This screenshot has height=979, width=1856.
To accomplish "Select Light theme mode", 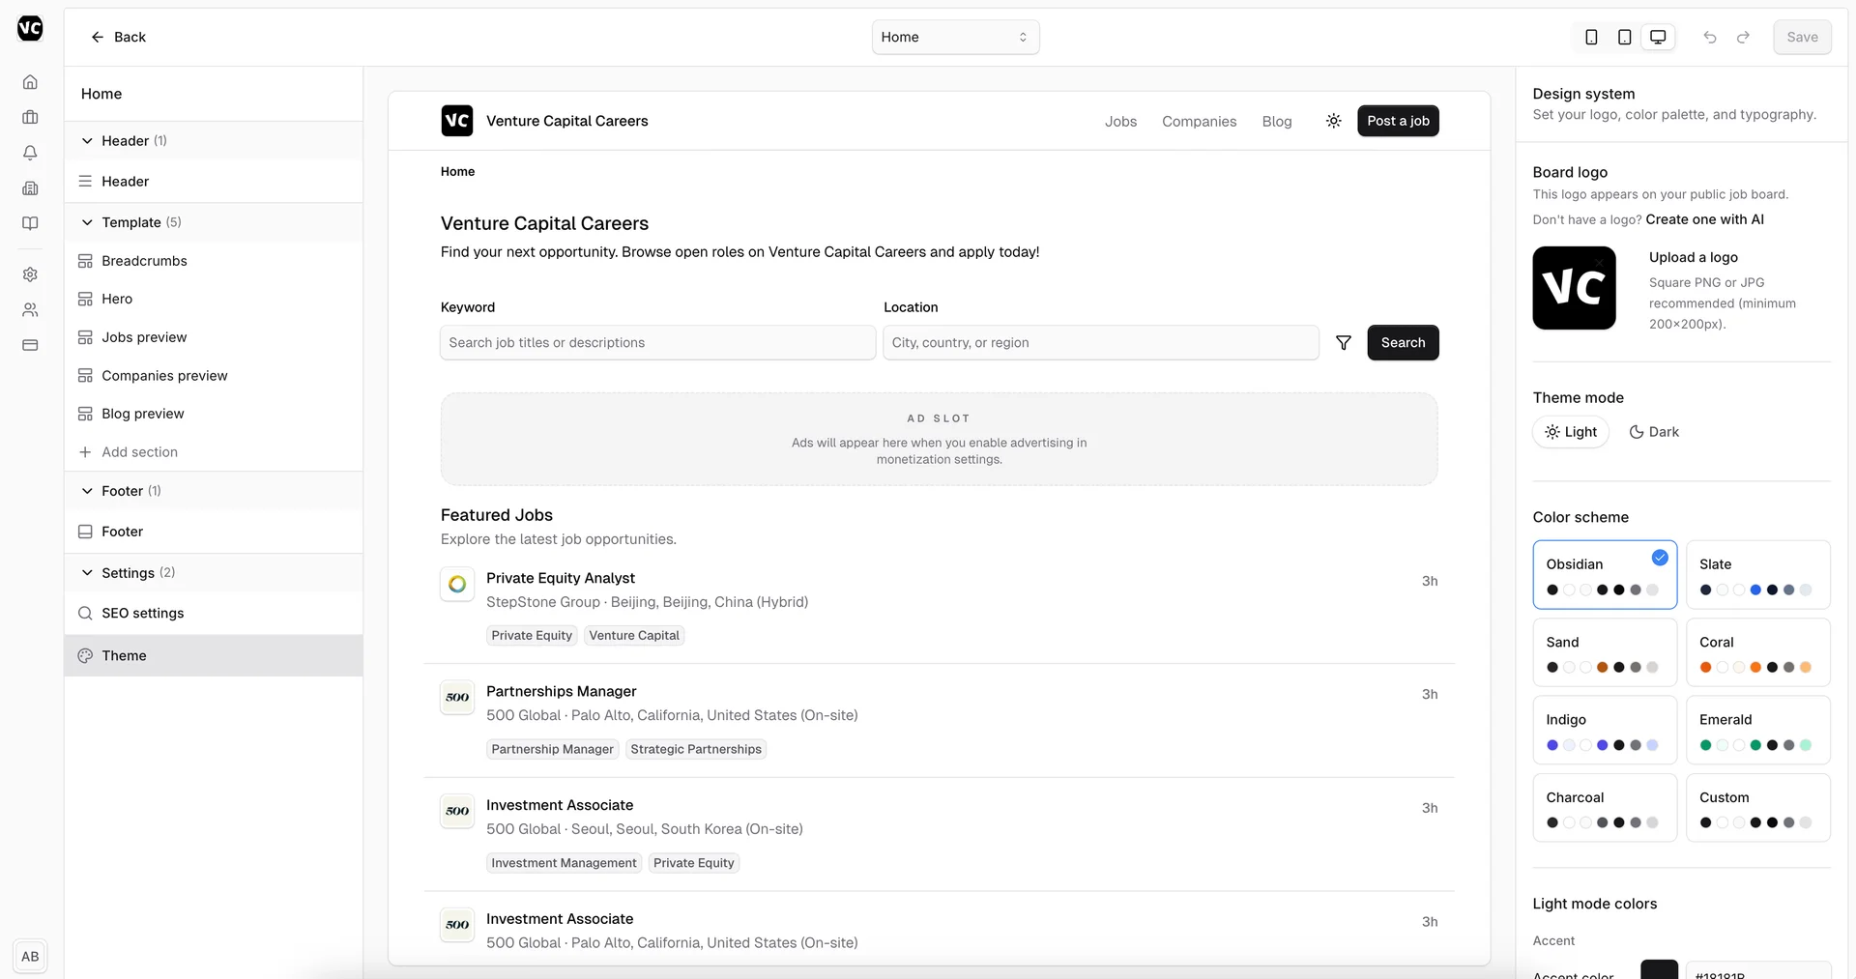I will pyautogui.click(x=1571, y=432).
